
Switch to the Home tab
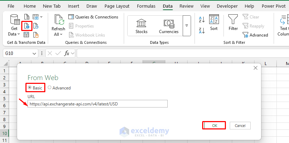point(30,6)
